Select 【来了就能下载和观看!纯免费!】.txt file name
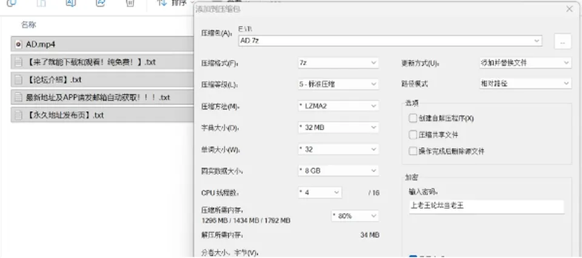The image size is (582, 258). [x=91, y=62]
